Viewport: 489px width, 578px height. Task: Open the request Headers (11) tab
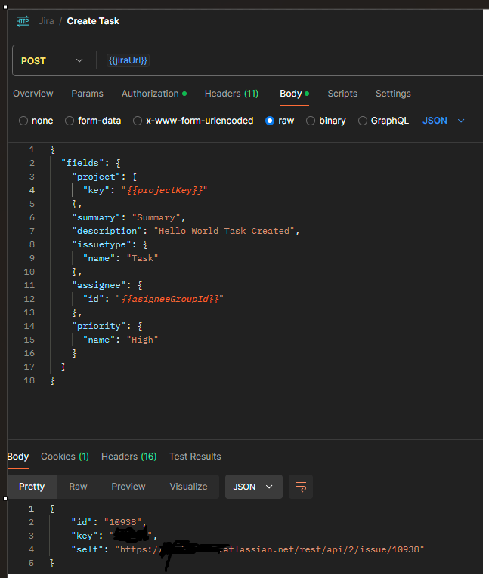[x=231, y=94]
